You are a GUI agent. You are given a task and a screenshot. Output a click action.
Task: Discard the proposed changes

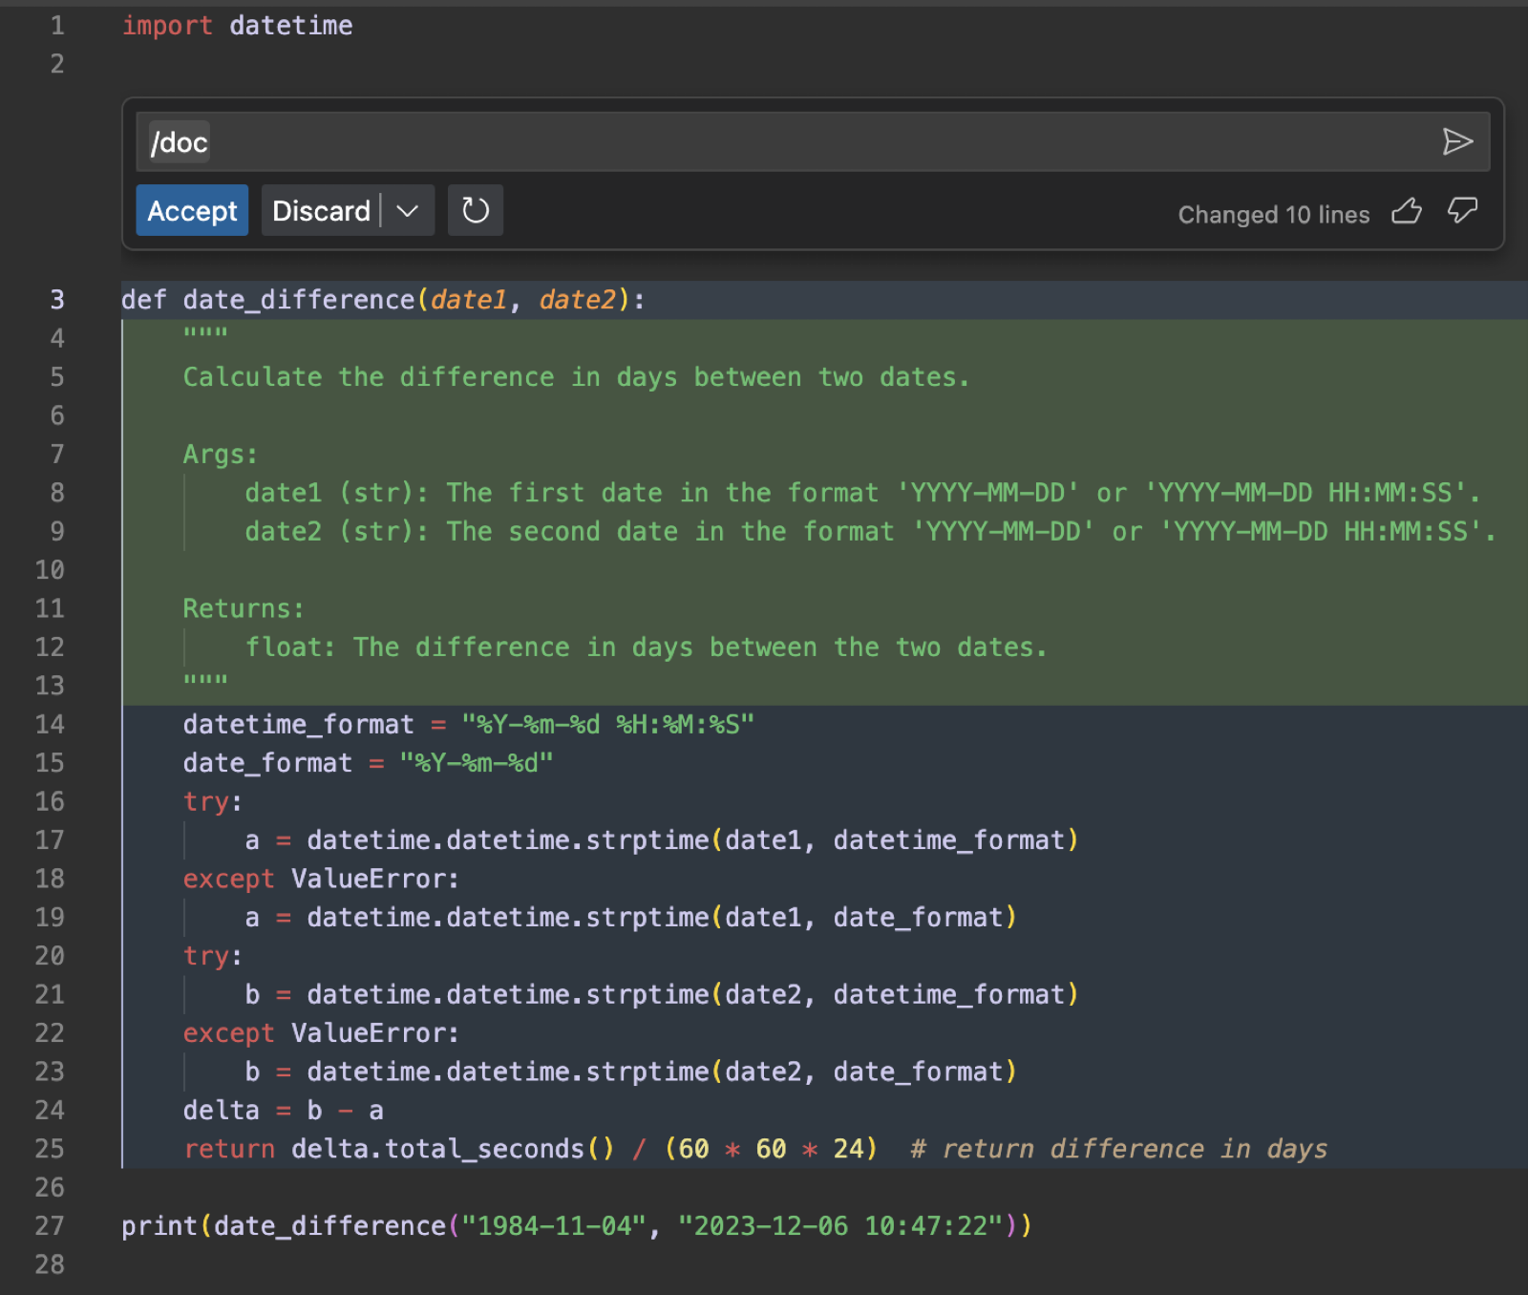pyautogui.click(x=321, y=210)
